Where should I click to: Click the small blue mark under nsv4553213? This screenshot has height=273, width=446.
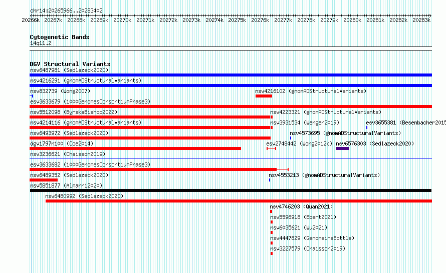coord(270,180)
